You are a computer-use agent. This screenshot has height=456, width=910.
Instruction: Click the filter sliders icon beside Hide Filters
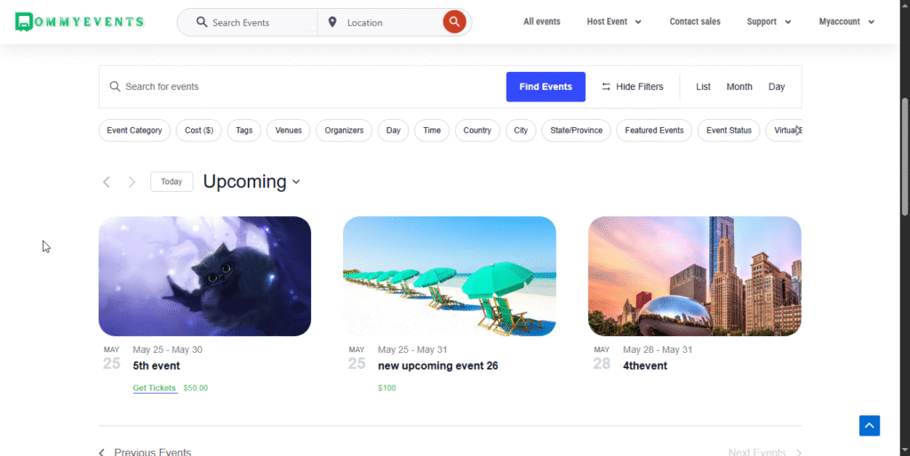click(606, 86)
